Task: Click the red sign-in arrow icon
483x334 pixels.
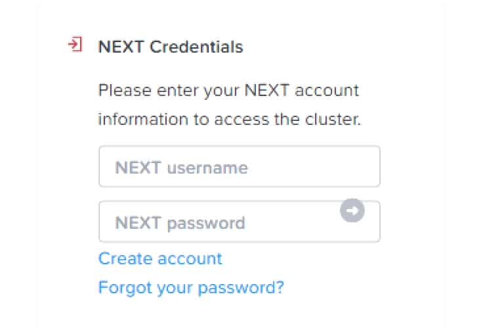Action: pyautogui.click(x=75, y=45)
